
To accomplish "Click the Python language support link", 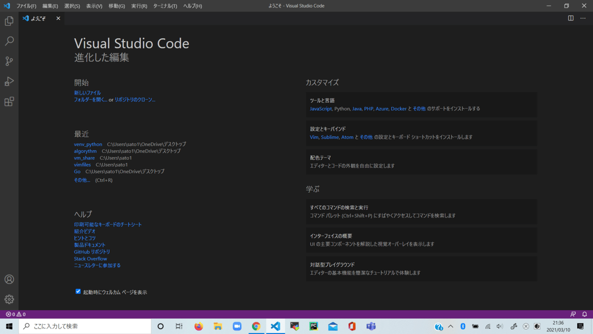I will tap(342, 108).
